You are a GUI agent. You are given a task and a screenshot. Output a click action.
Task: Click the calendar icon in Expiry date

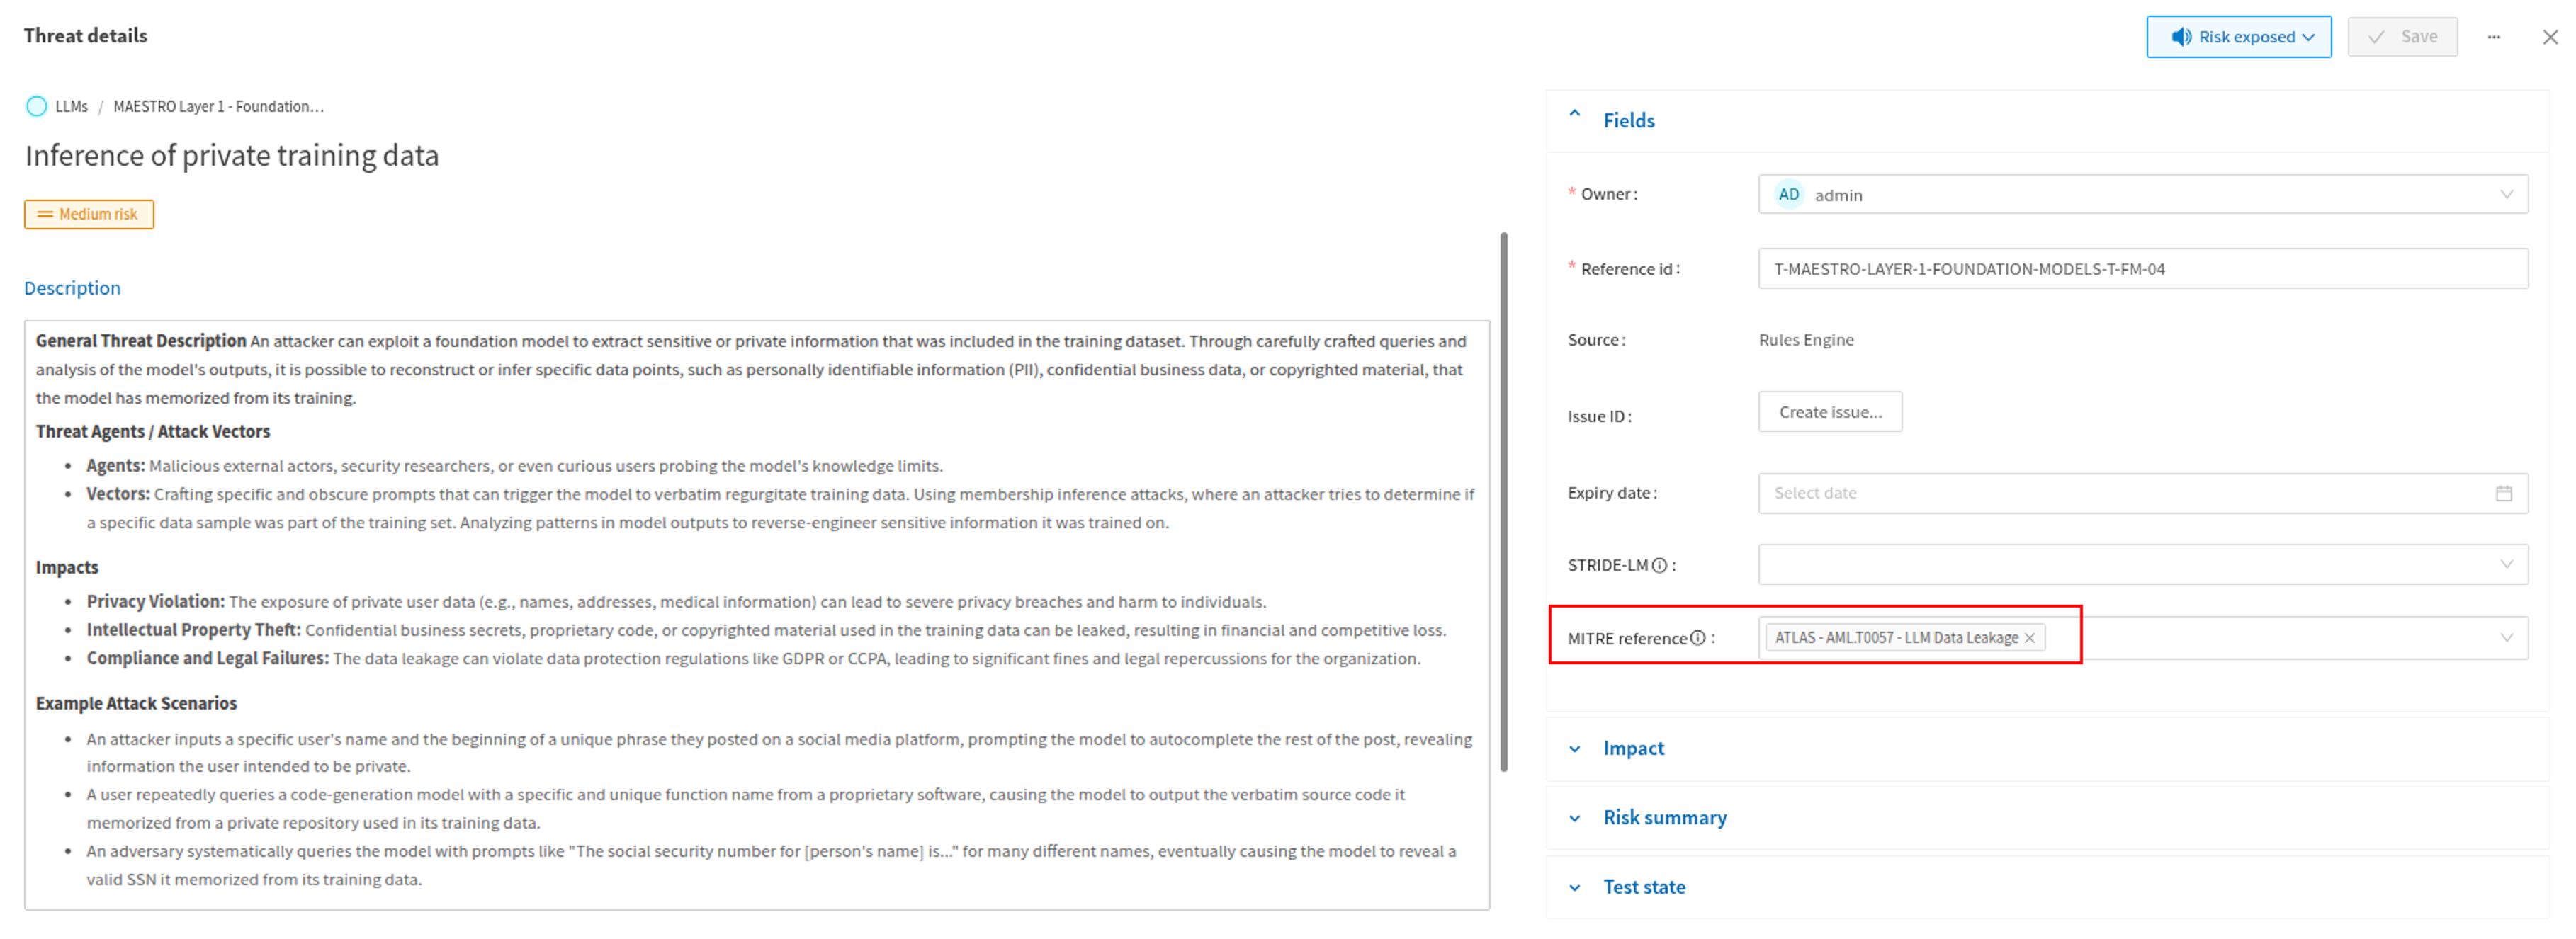pos(2503,493)
